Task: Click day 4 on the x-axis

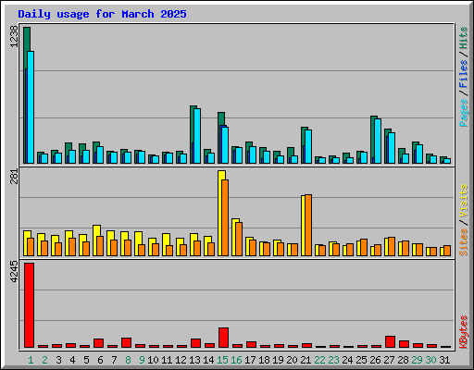Action: (x=72, y=360)
